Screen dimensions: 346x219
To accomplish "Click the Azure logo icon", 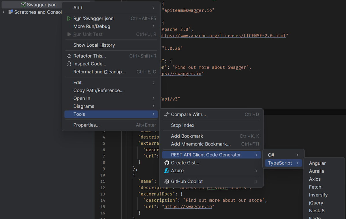I will coord(167,171).
